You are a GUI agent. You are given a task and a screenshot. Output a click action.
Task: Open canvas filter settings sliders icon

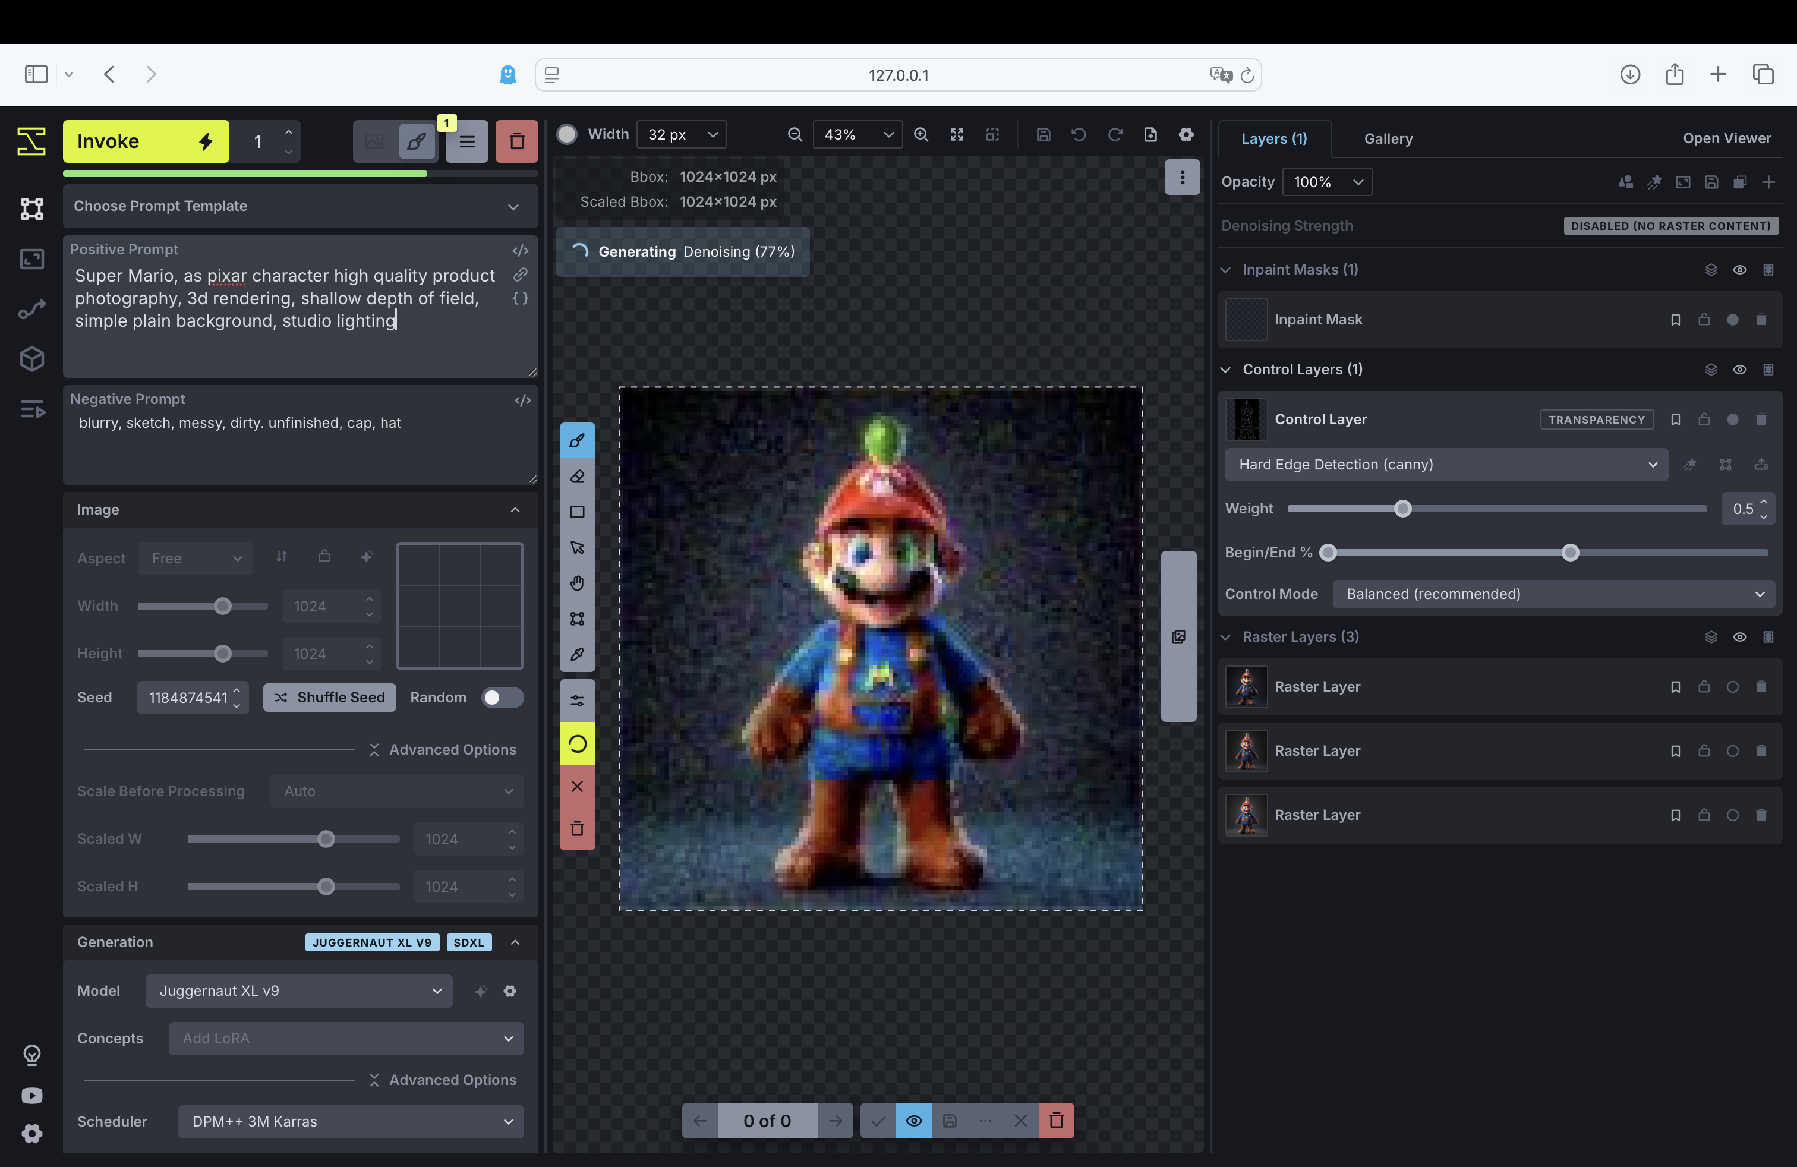click(x=577, y=701)
